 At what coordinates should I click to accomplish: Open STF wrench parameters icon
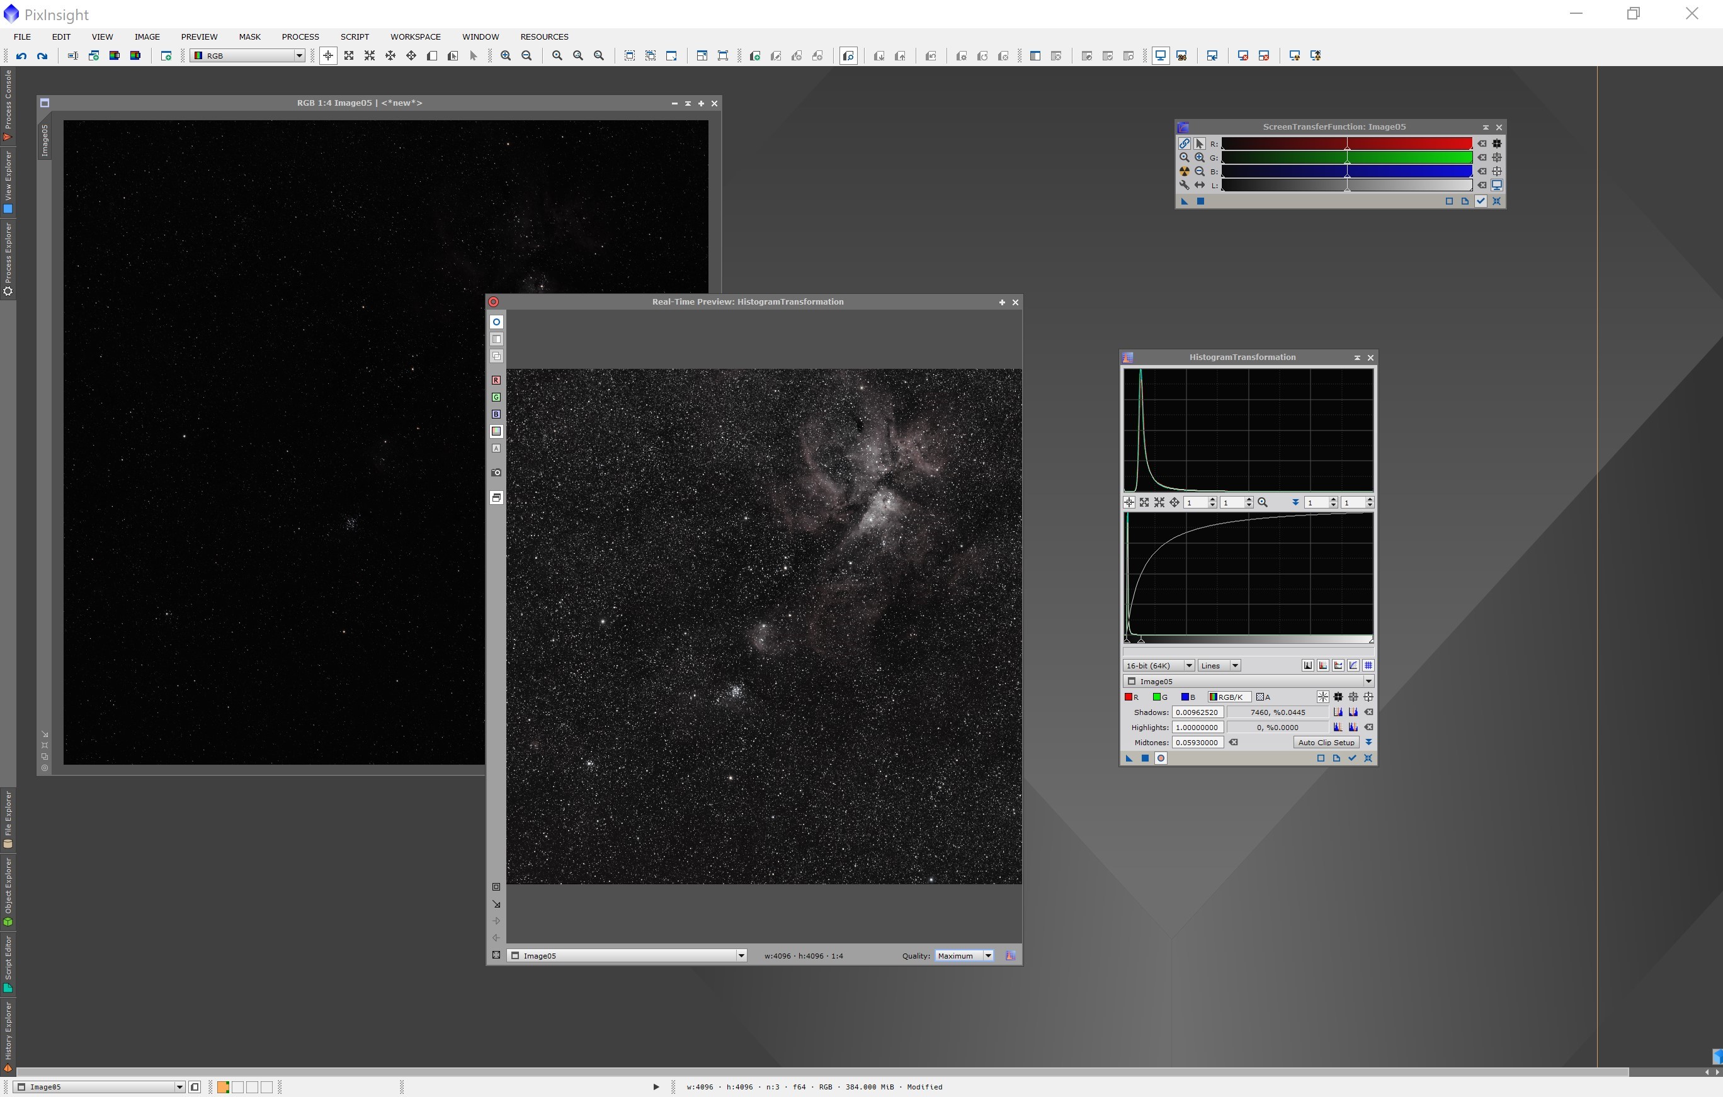click(1184, 185)
